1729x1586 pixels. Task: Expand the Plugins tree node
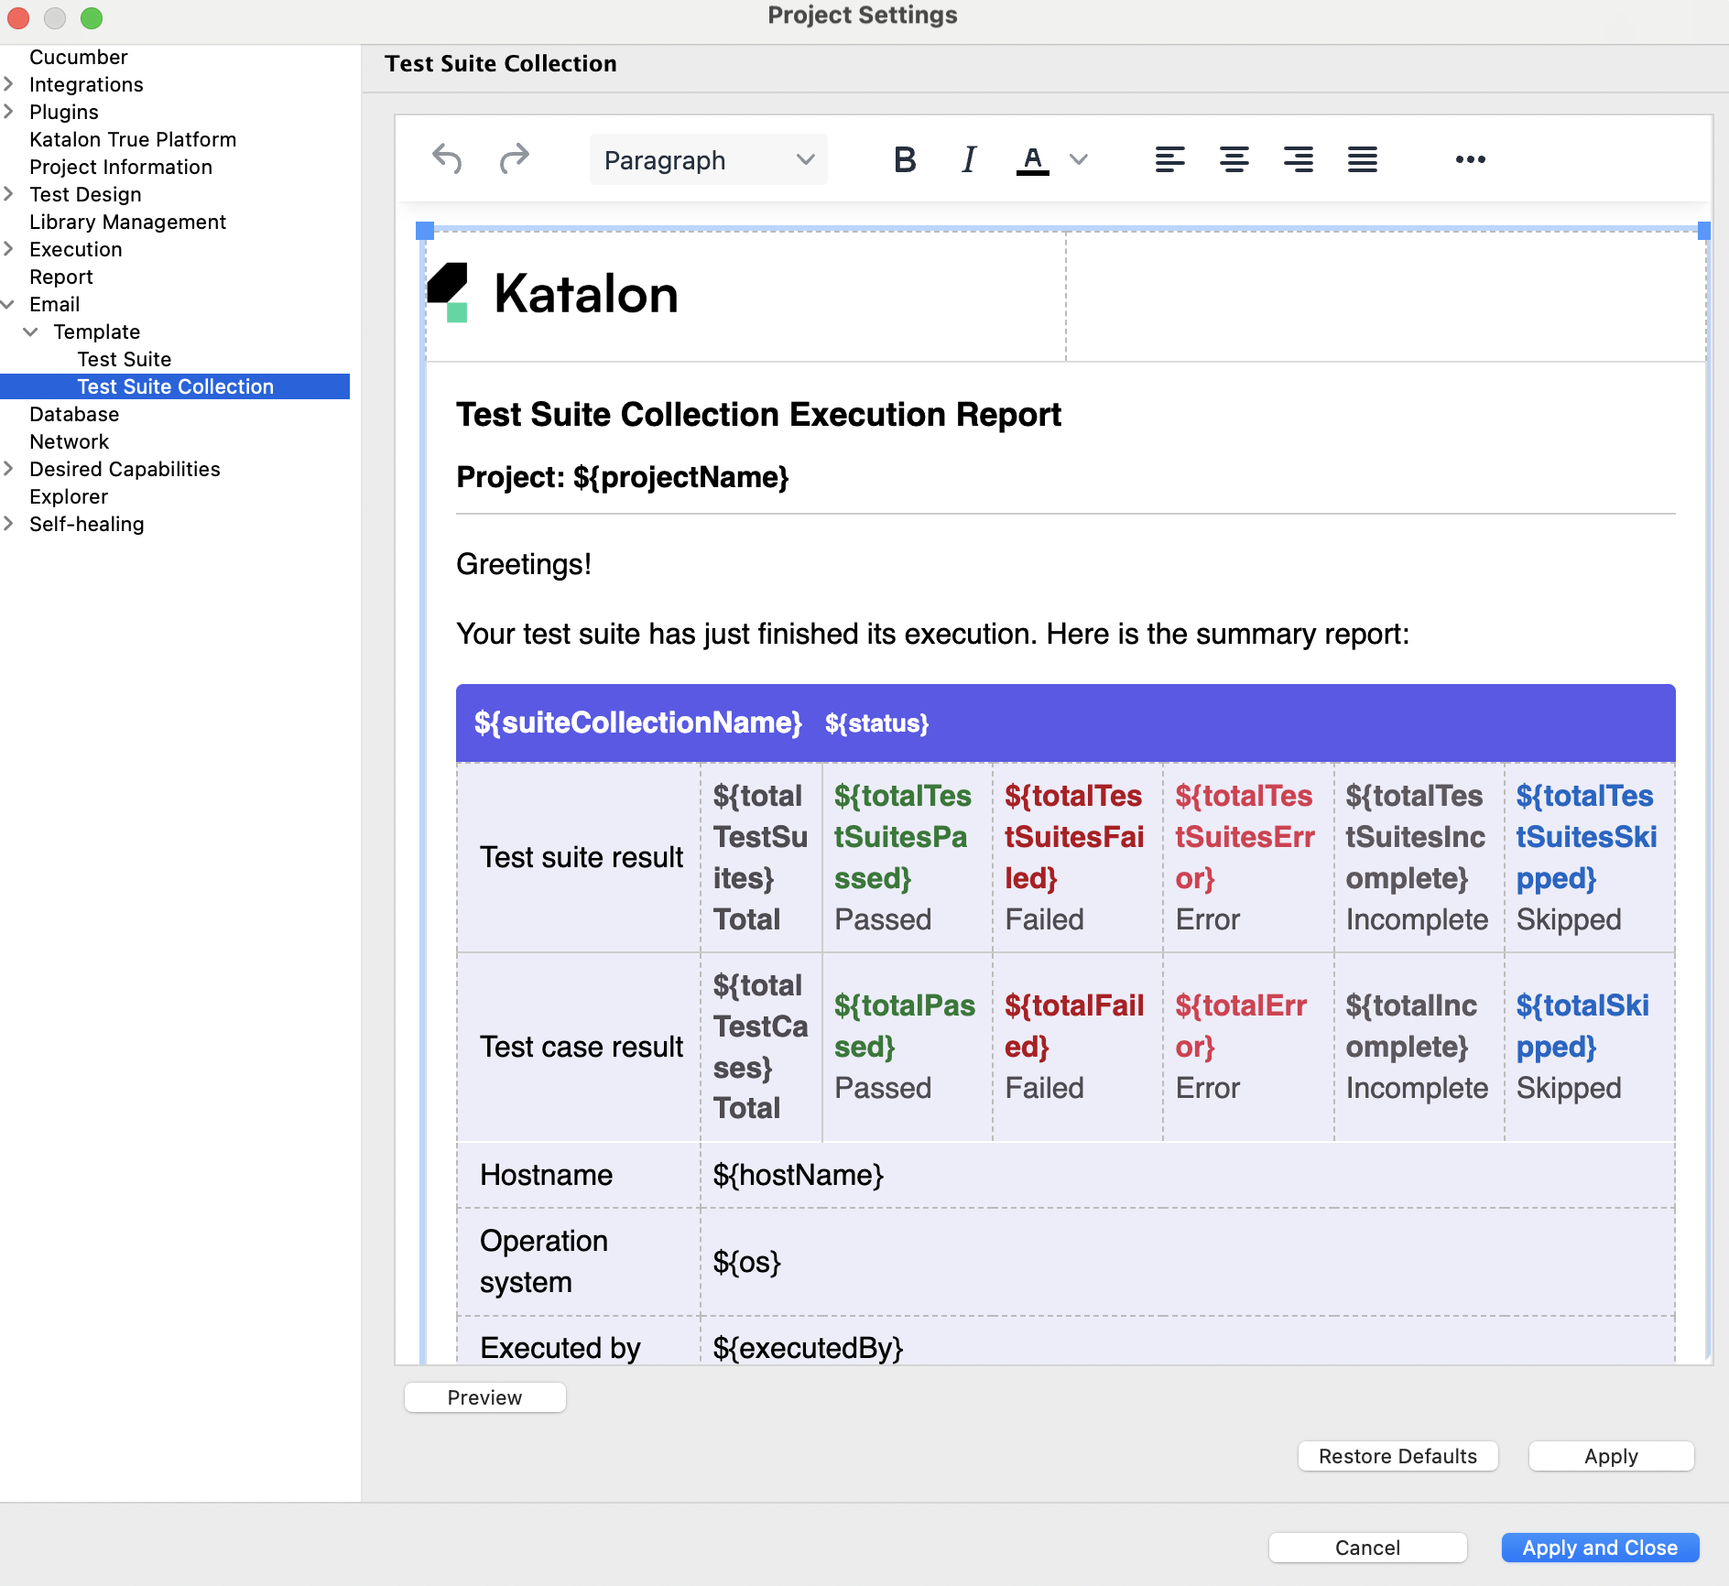(8, 112)
